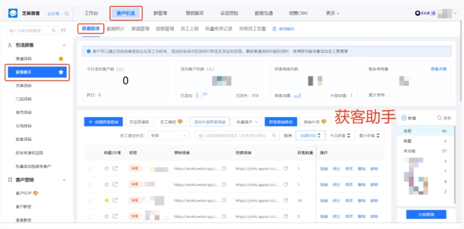Tick the checkbox of the second link row

point(90,184)
